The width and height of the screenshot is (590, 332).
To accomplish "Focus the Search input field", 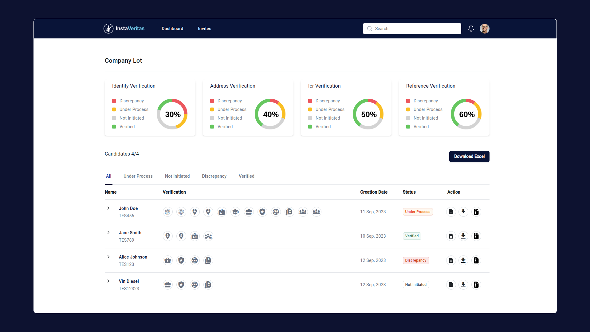I will (x=412, y=29).
